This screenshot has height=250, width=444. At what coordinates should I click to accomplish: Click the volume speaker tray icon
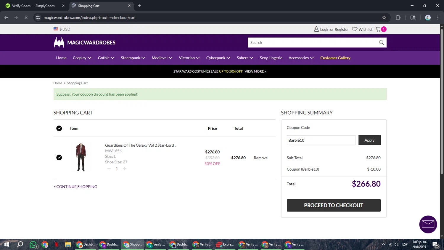click(396, 244)
